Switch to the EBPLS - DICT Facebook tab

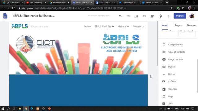(106, 2)
